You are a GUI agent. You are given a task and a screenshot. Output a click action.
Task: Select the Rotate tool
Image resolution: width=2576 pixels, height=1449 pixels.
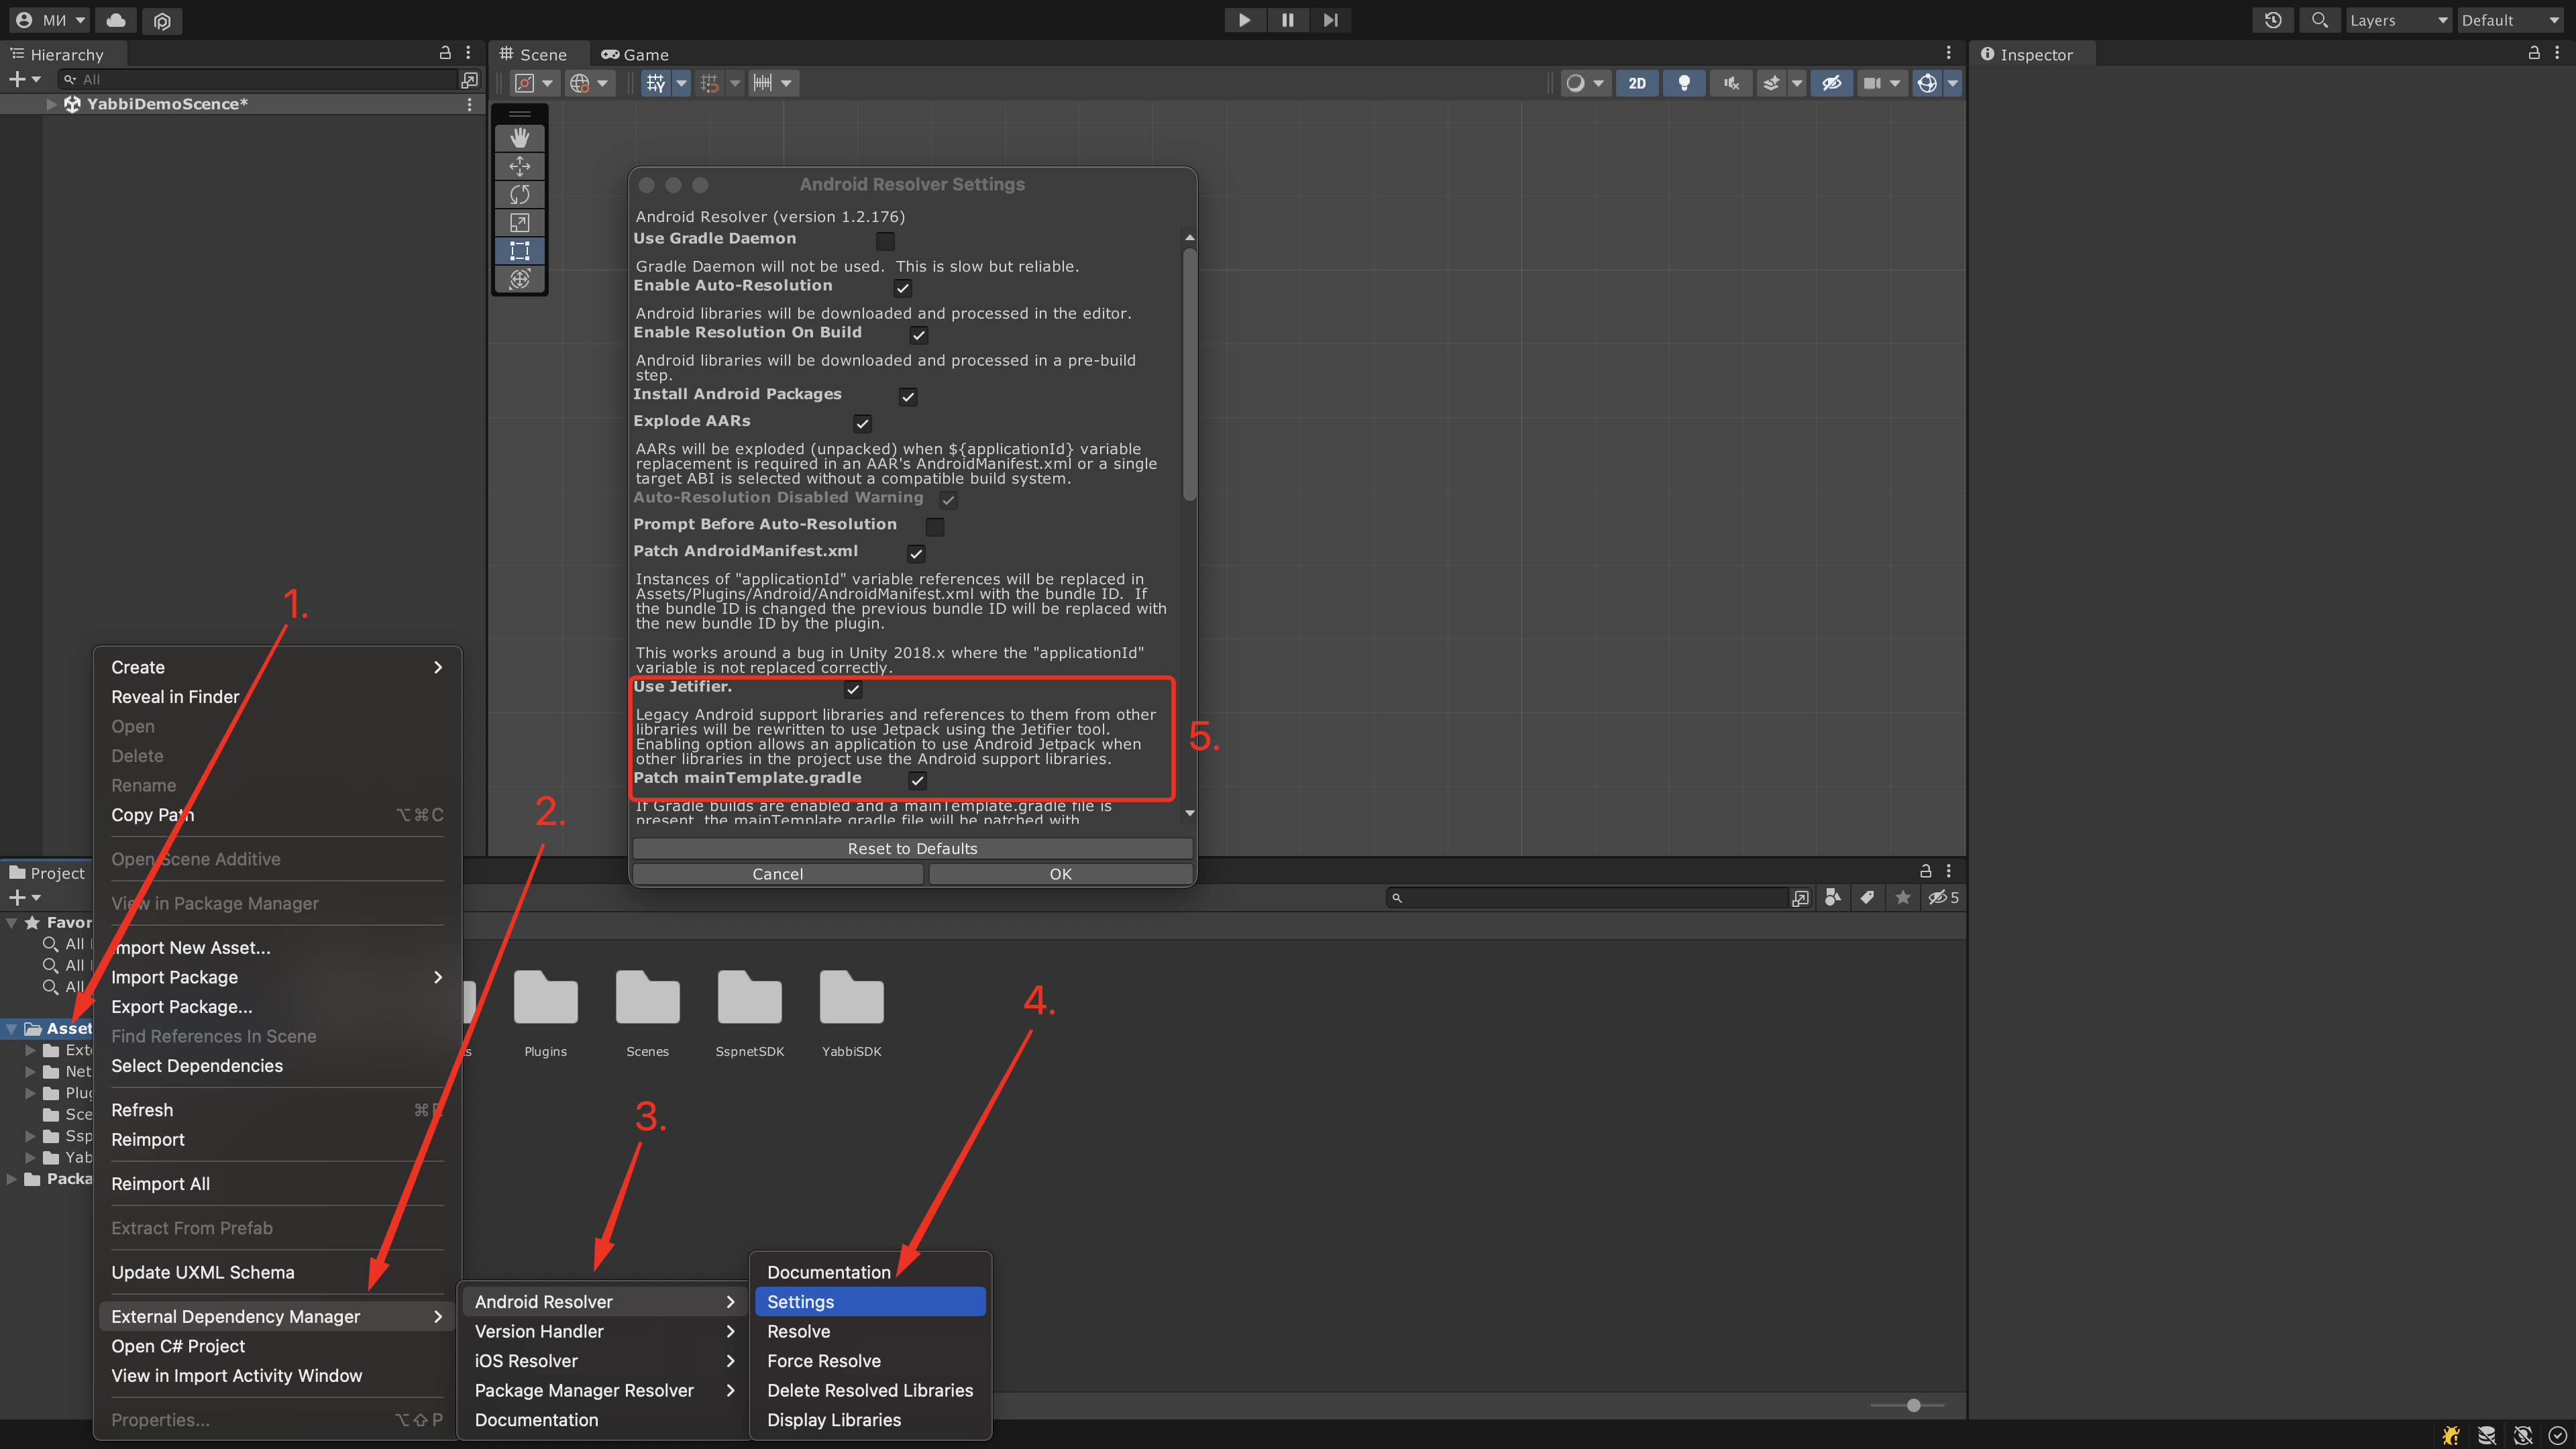519,194
